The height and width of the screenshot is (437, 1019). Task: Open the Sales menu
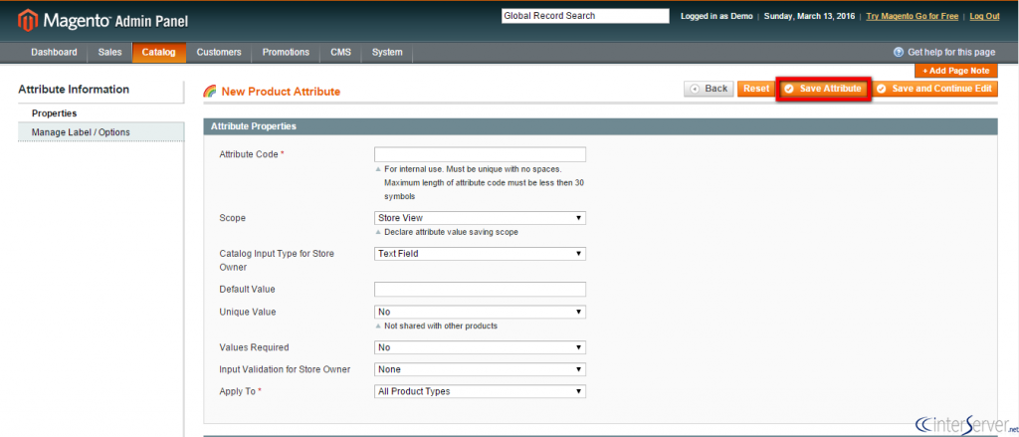(109, 52)
